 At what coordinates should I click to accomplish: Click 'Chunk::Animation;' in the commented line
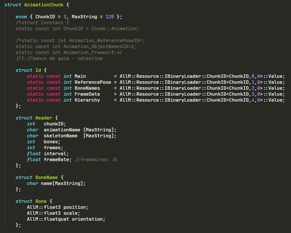115,28
